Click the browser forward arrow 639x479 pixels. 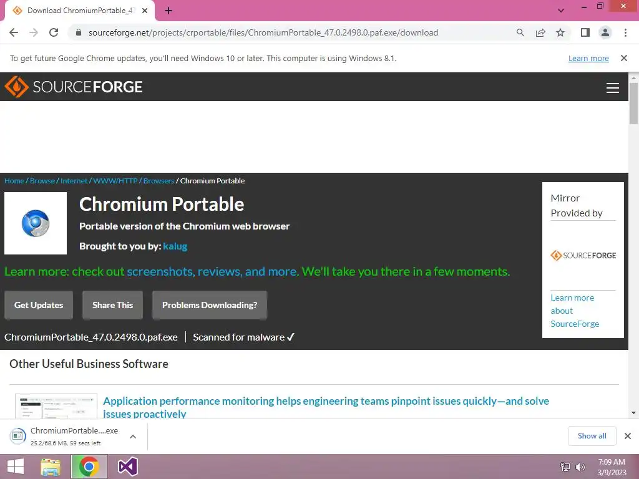(x=34, y=32)
